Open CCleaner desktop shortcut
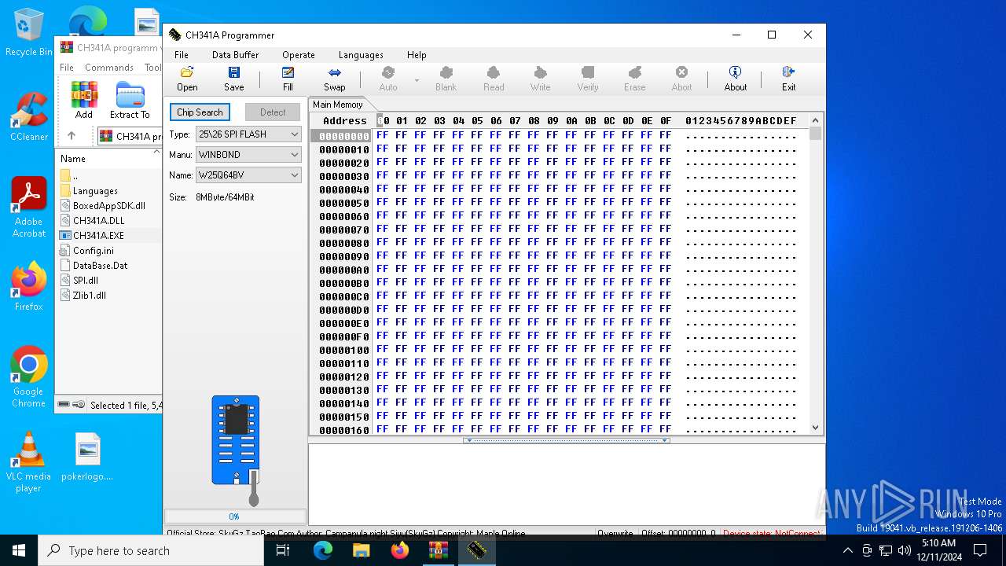 (28, 116)
